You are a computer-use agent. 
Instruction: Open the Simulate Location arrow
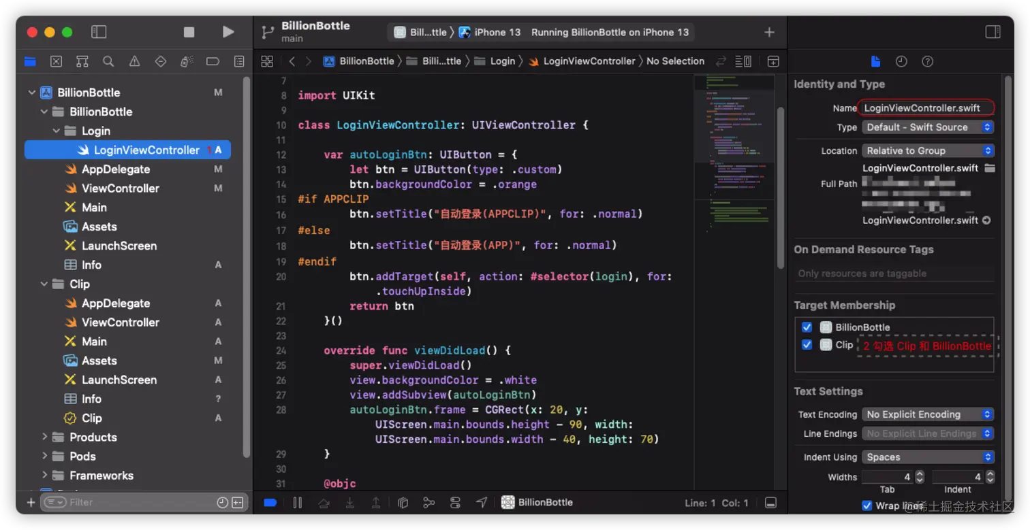482,503
